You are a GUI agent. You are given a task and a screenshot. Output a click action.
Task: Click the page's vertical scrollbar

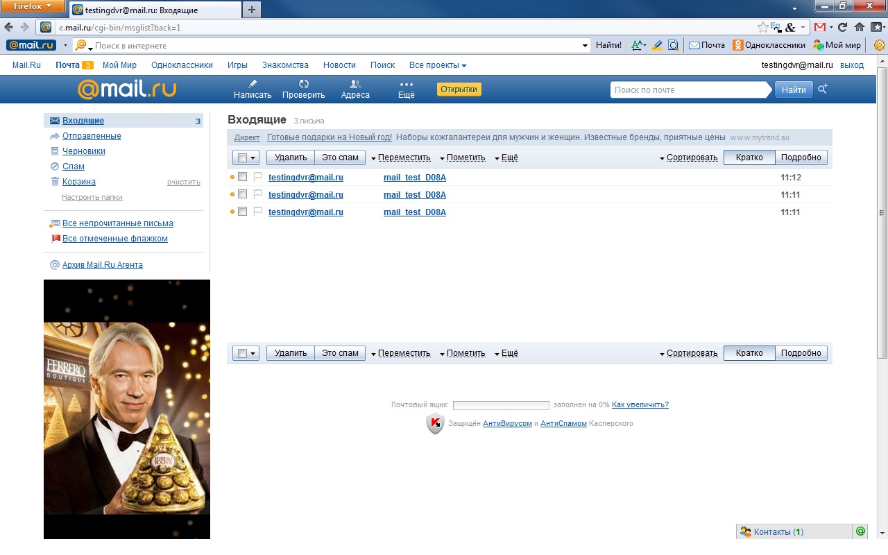882,213
